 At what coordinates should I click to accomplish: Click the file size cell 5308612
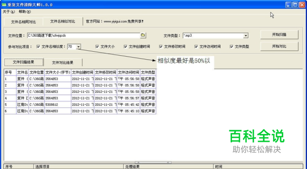58,104
